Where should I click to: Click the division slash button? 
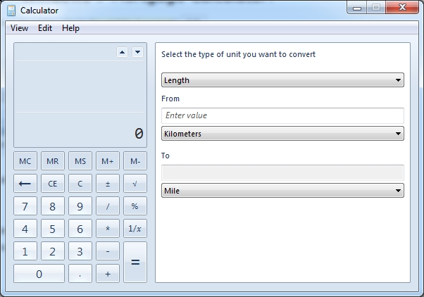(x=107, y=206)
